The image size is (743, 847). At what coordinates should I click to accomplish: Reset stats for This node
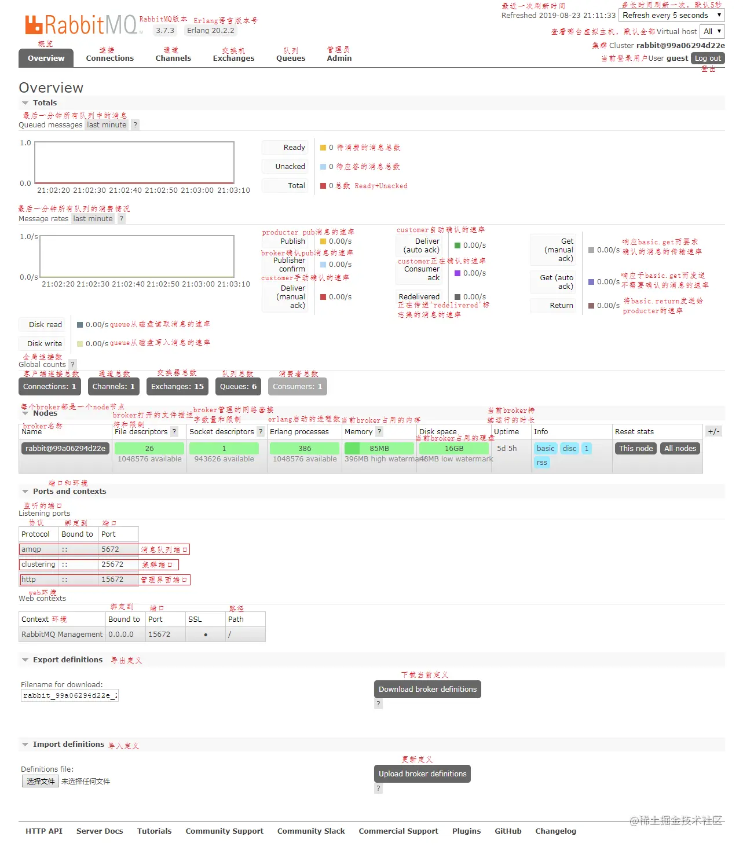coord(636,449)
